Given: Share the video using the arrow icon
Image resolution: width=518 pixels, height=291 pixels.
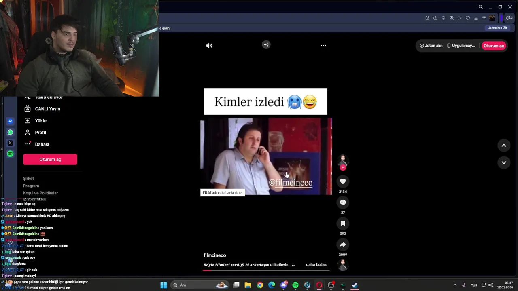Looking at the screenshot, I should 343,245.
